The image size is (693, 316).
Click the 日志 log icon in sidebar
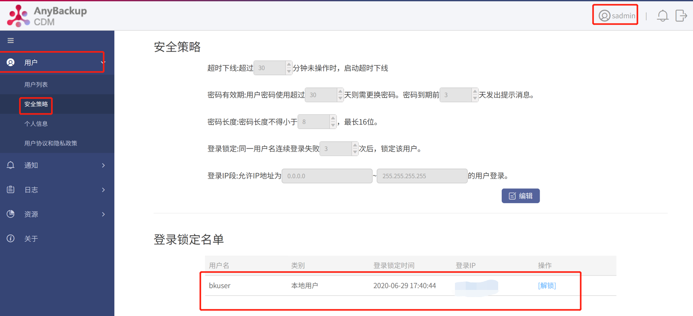[x=10, y=189]
